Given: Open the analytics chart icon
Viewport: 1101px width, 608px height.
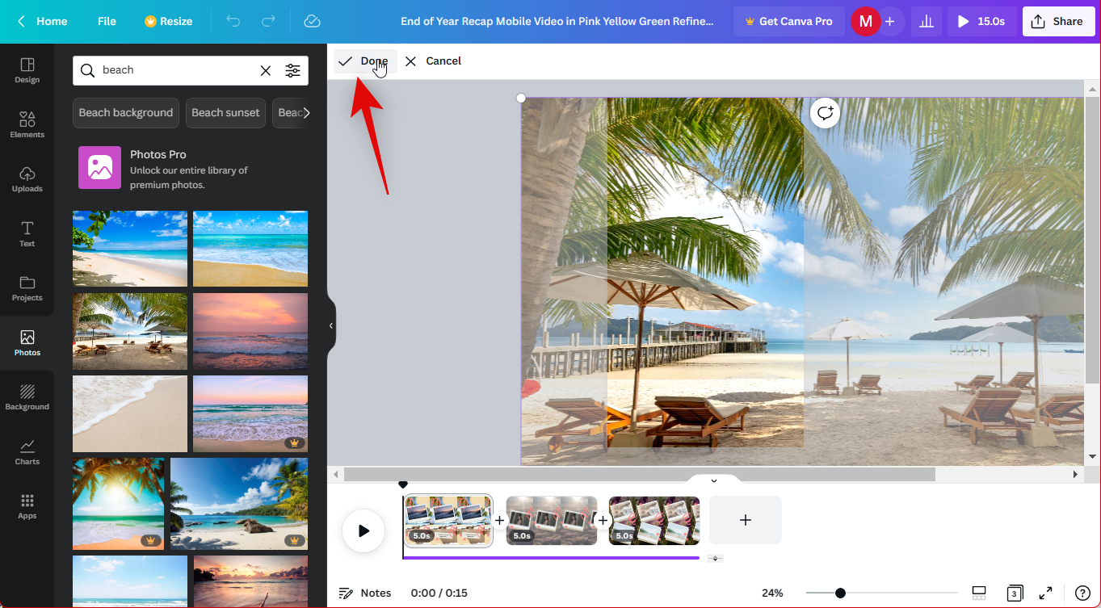Looking at the screenshot, I should click(926, 22).
